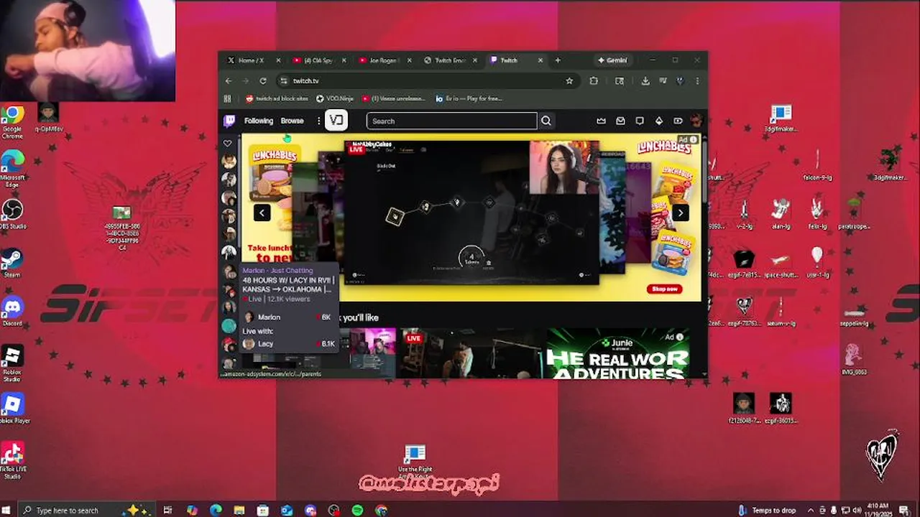This screenshot has height=517, width=920.
Task: Click the browser back arrow
Action: click(229, 81)
